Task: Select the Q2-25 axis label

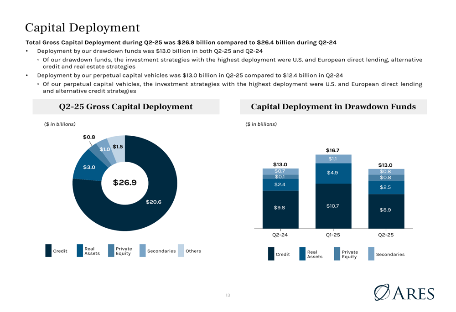Action: point(386,235)
